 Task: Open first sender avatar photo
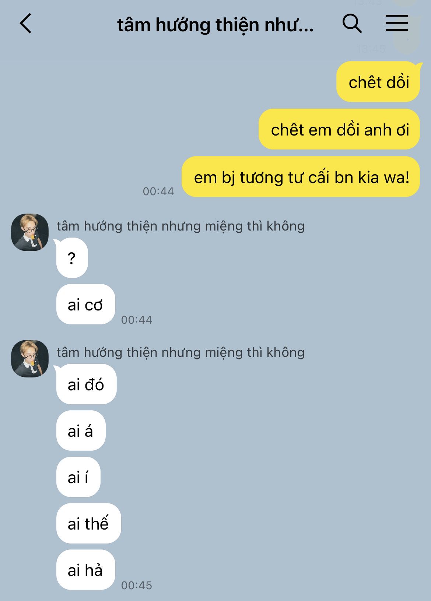[30, 232]
